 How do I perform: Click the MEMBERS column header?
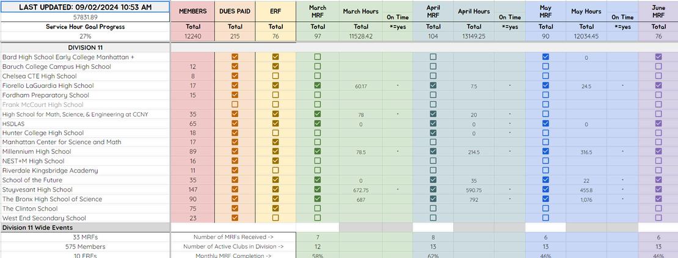pyautogui.click(x=193, y=12)
